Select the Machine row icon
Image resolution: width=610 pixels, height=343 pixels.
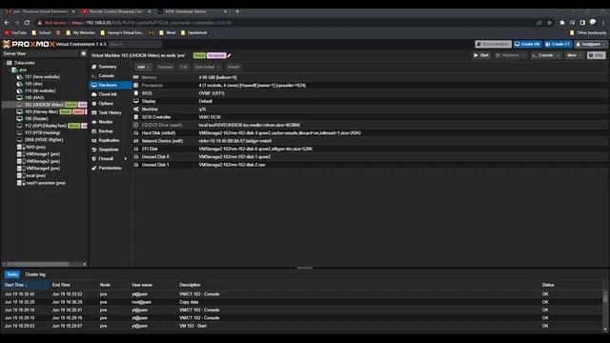coord(135,110)
